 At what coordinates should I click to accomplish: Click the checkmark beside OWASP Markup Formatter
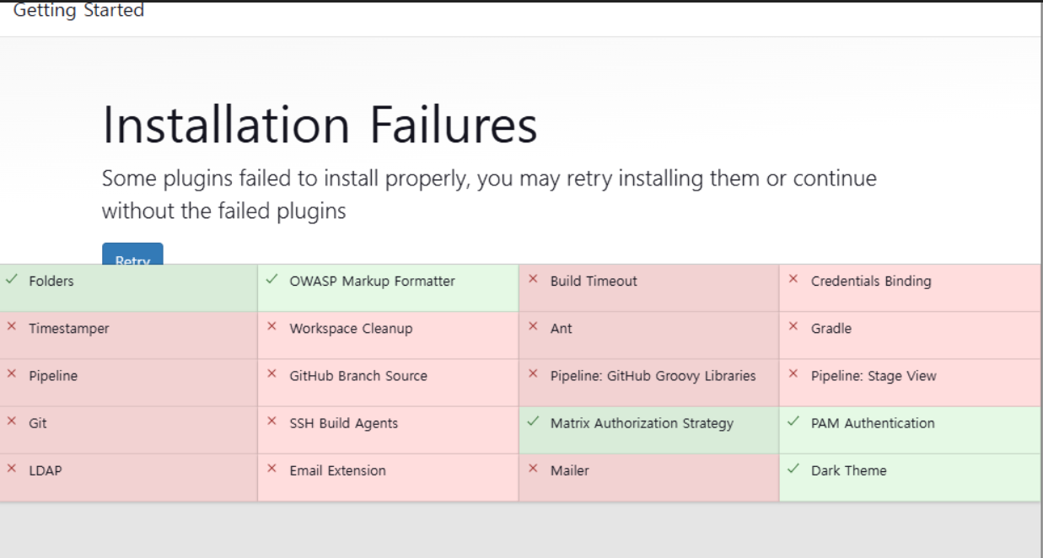(x=272, y=280)
